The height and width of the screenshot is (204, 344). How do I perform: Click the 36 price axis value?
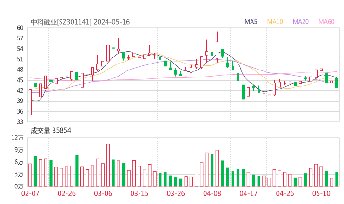point(20,111)
